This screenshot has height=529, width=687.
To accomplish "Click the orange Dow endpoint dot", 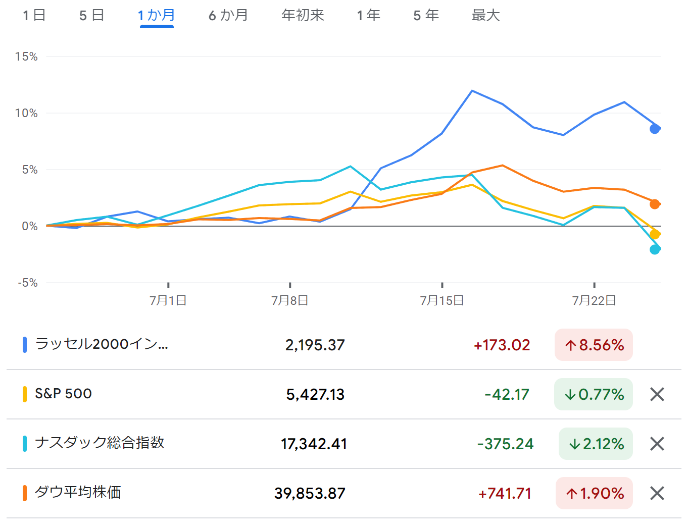I will click(x=655, y=204).
